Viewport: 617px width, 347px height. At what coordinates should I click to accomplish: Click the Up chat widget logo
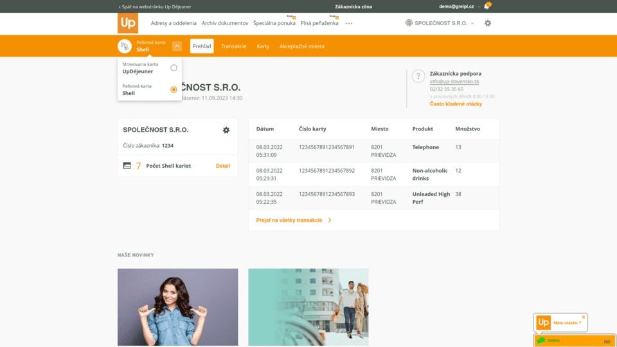point(544,323)
